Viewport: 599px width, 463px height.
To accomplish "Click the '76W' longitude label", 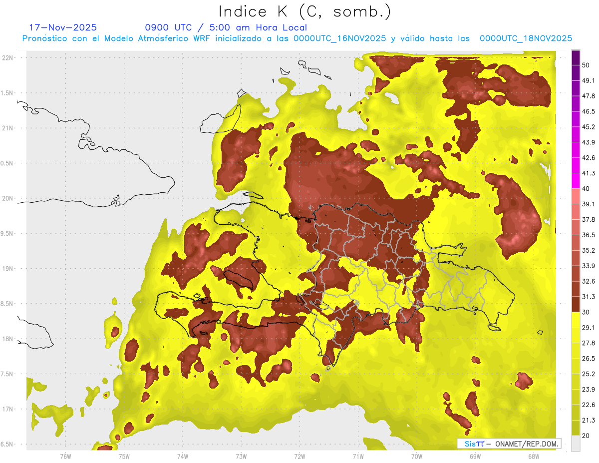I will 65,457.
